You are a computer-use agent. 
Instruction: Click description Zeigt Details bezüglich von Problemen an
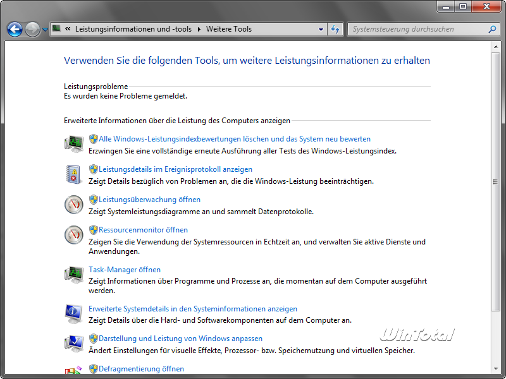(231, 181)
